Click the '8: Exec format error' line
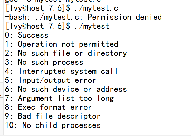 [x=48, y=107]
